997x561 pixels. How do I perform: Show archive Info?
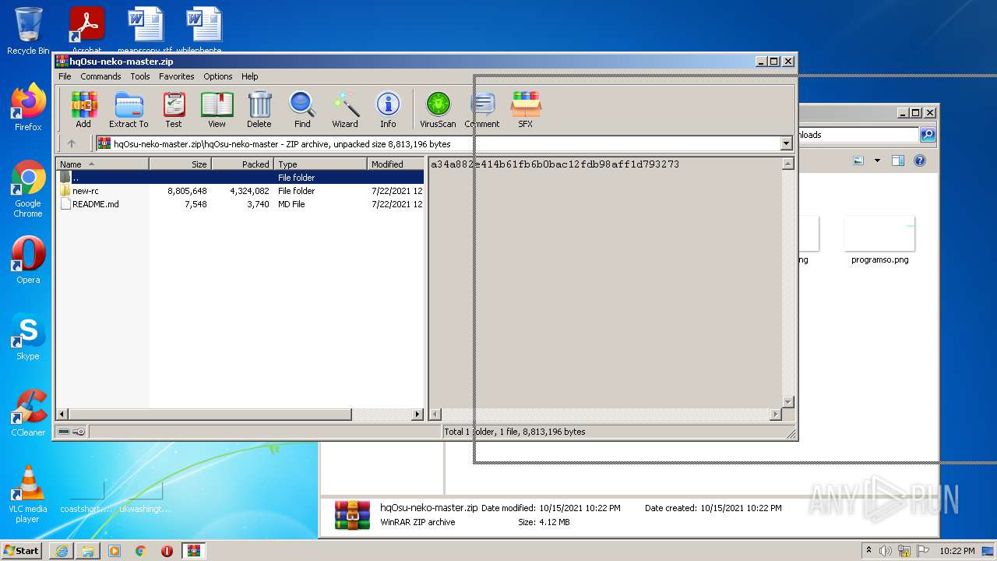click(388, 109)
